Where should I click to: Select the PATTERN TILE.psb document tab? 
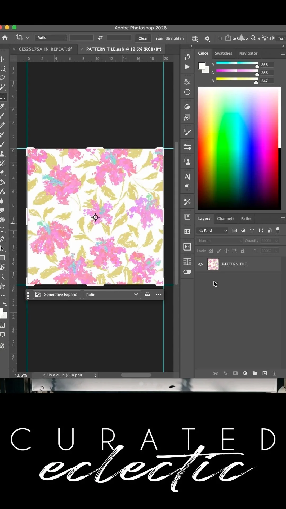coord(124,49)
